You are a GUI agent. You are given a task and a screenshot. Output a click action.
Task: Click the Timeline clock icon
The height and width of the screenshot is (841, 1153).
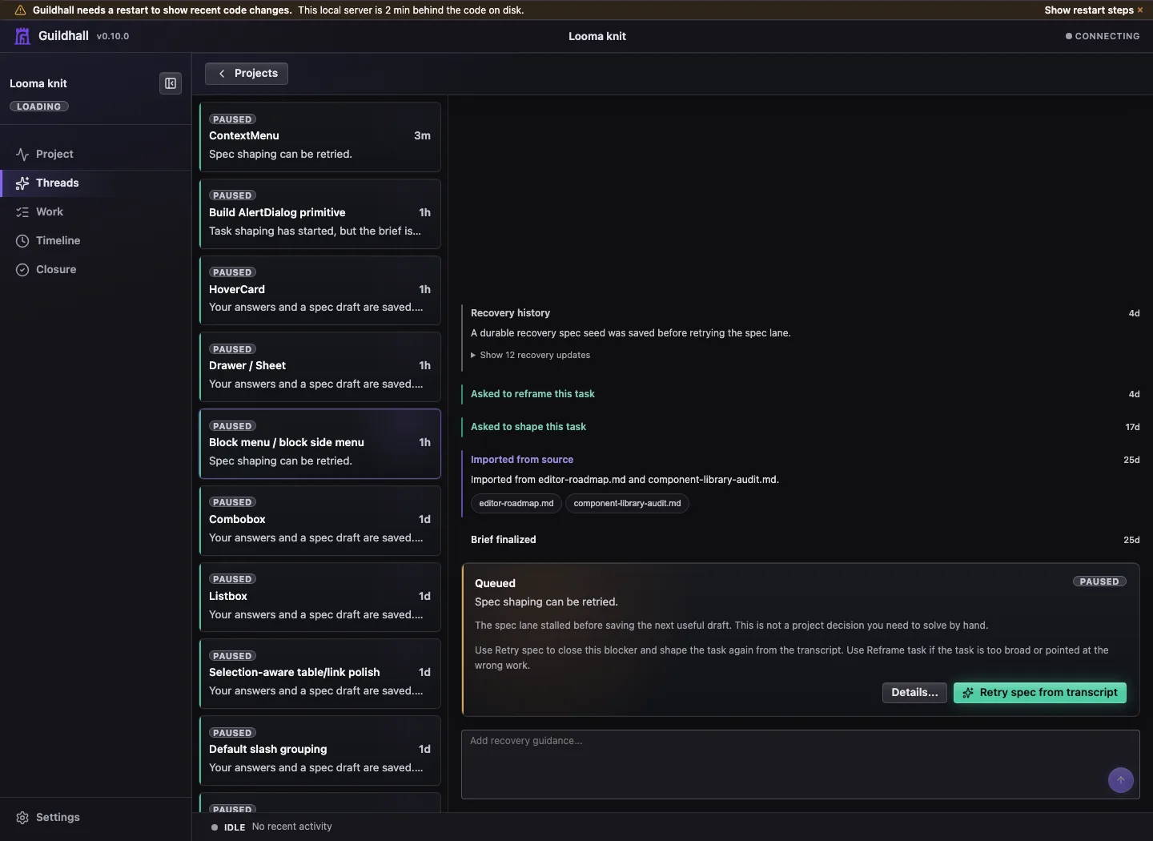click(x=22, y=241)
